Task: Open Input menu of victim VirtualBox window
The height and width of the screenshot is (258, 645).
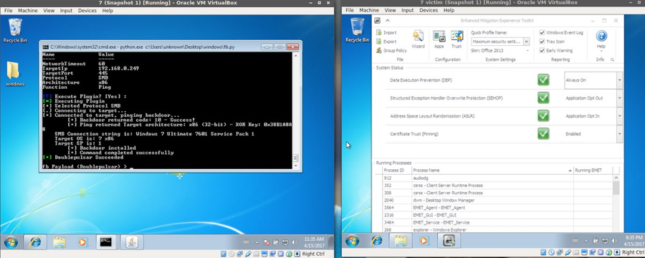Action: click(407, 10)
